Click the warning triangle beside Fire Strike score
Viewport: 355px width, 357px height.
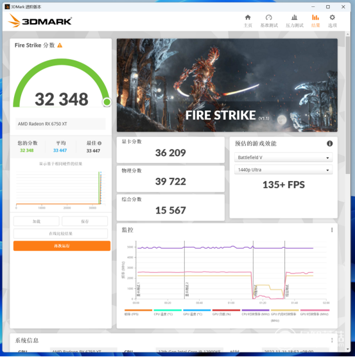point(60,46)
